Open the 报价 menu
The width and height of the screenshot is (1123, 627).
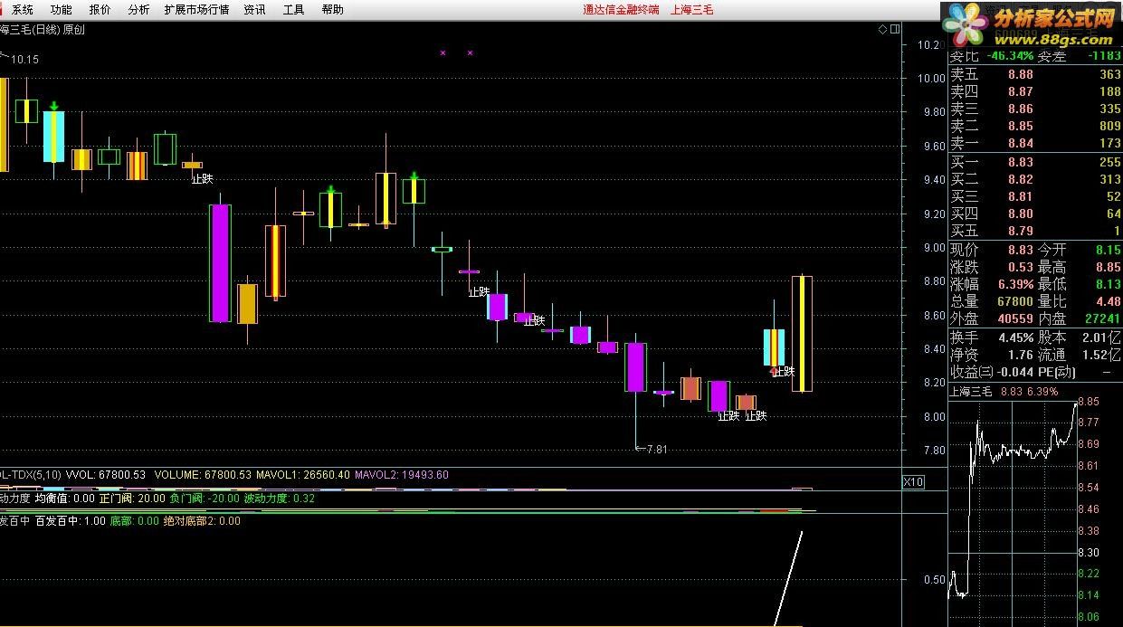100,10
